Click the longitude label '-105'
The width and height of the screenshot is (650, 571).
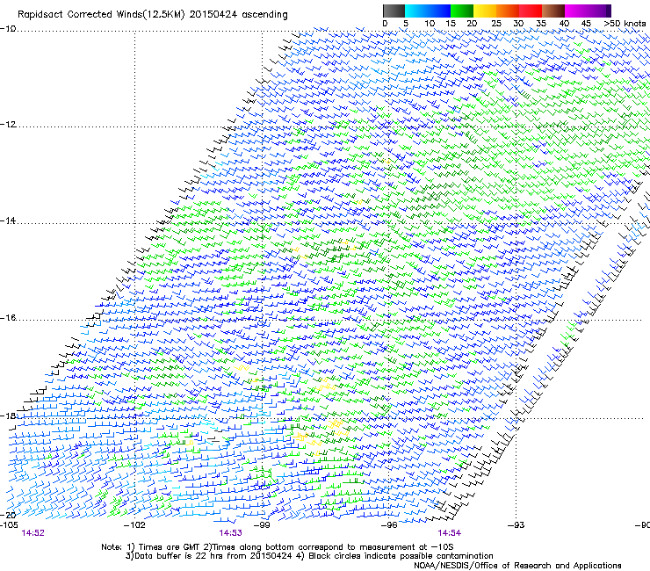pos(9,525)
